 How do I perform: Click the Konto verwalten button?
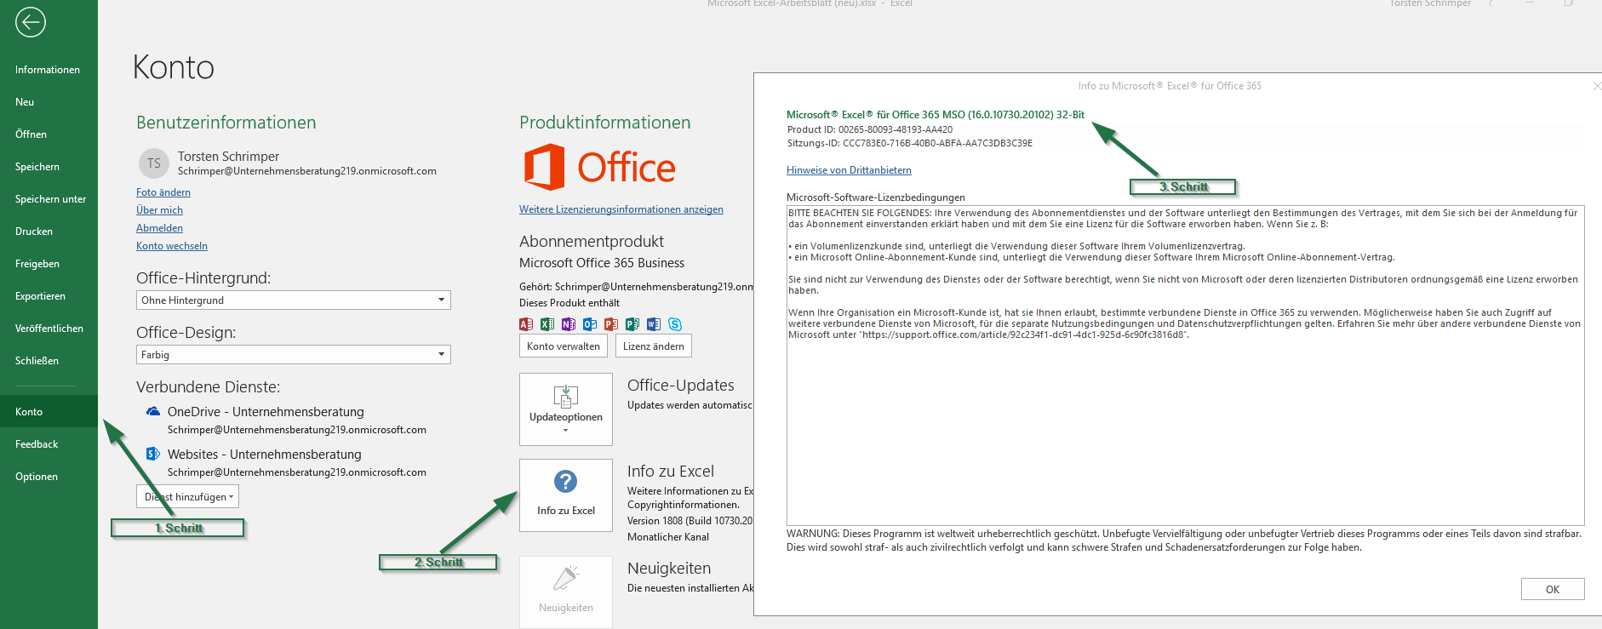pyautogui.click(x=564, y=346)
